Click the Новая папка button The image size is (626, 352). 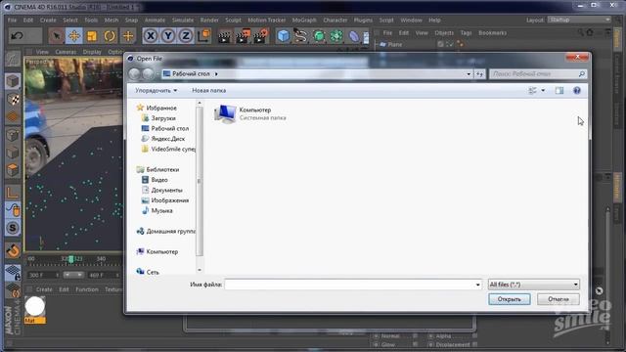[208, 91]
